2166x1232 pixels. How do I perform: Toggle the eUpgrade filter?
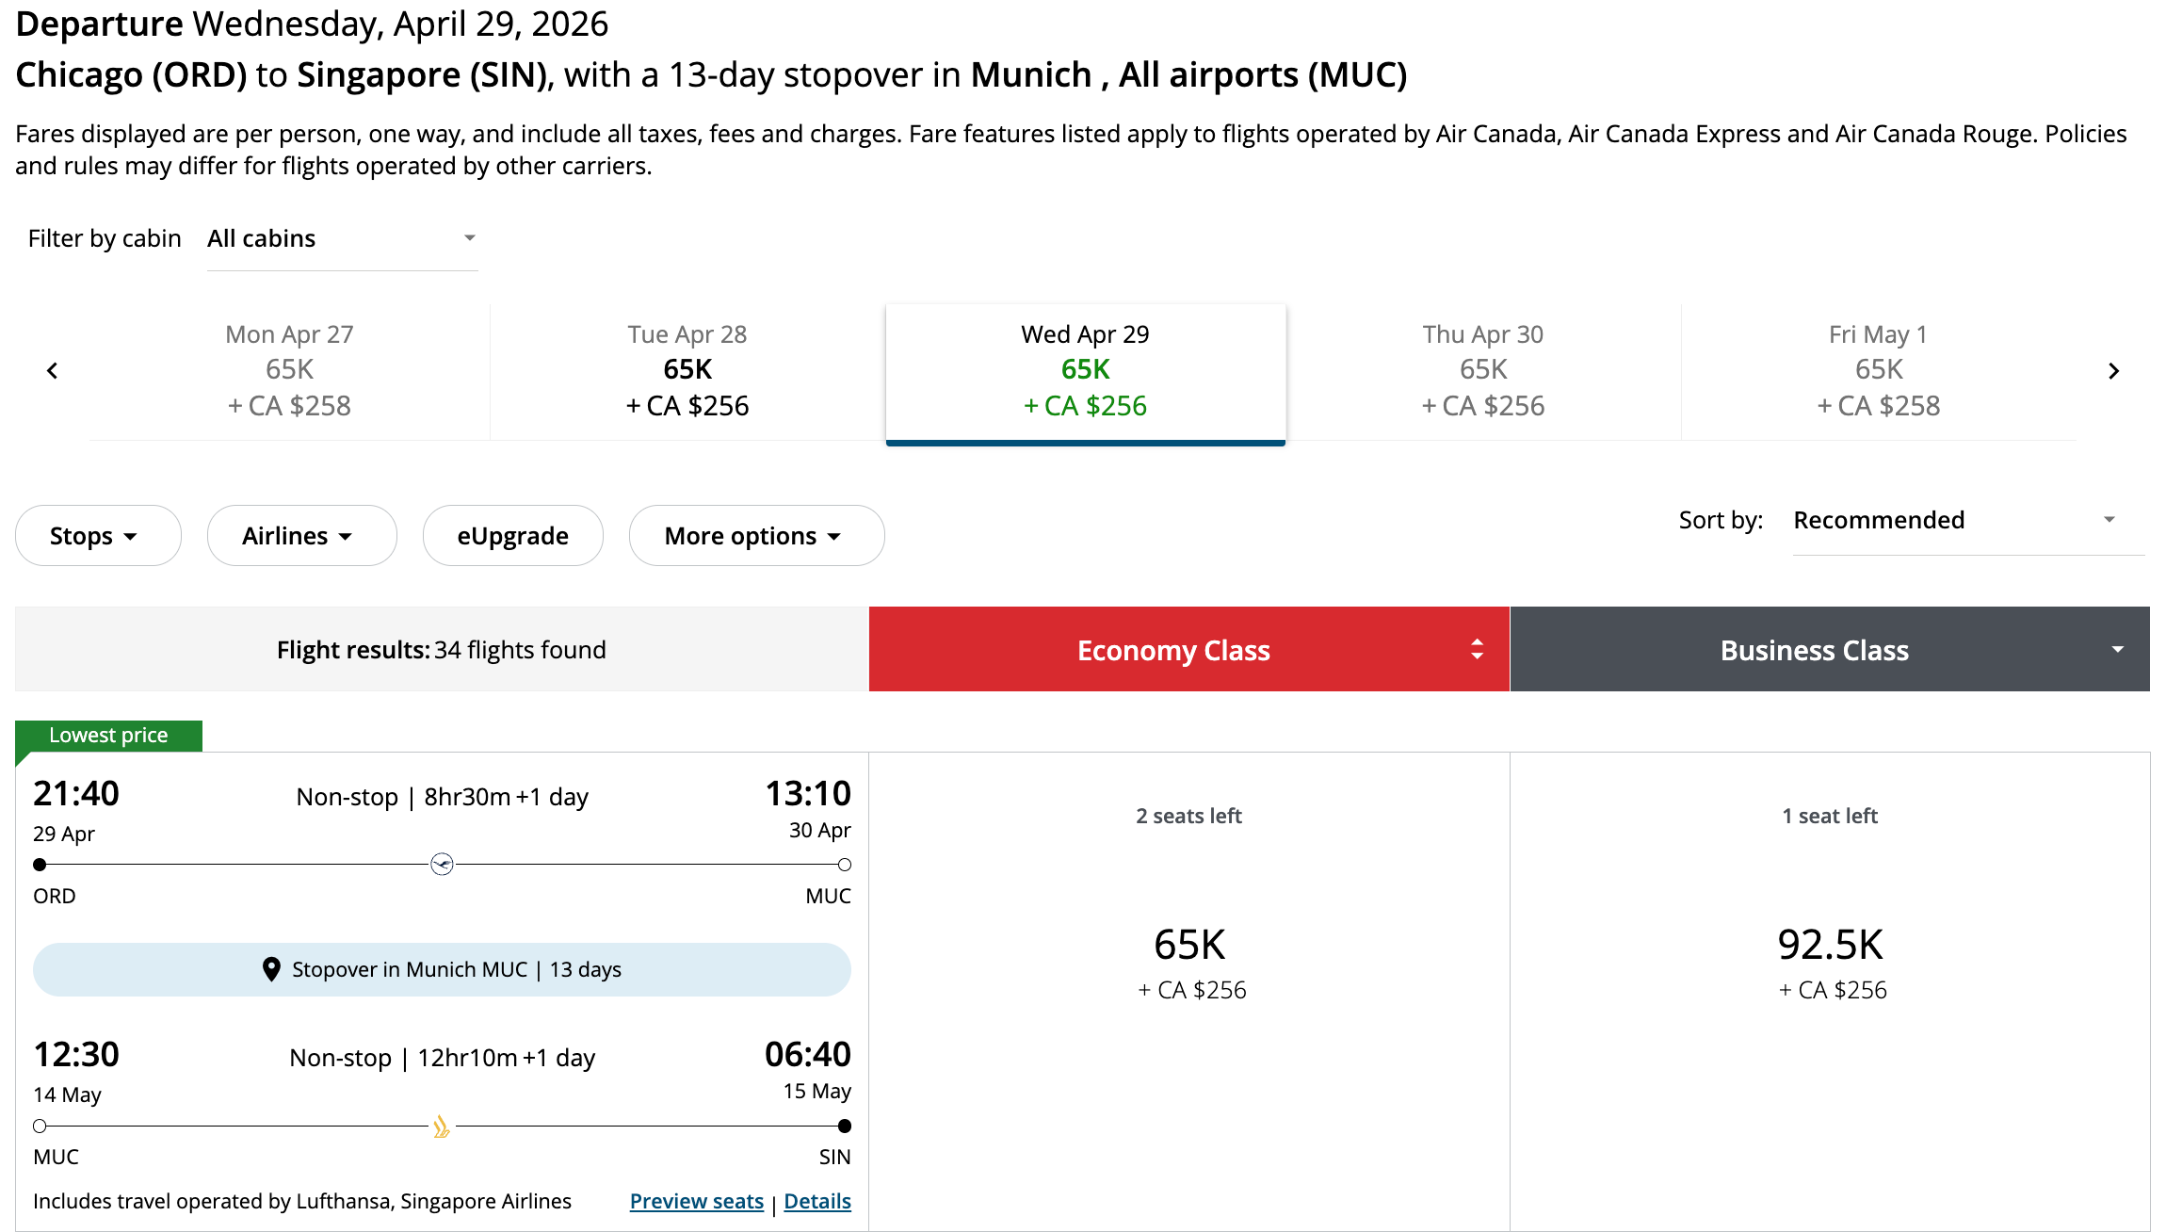click(x=512, y=536)
